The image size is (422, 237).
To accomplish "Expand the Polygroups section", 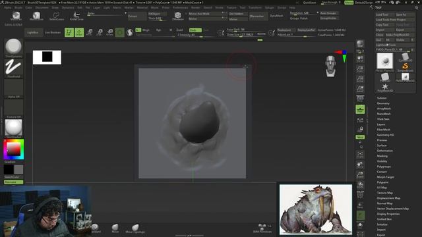I will click(x=384, y=167).
